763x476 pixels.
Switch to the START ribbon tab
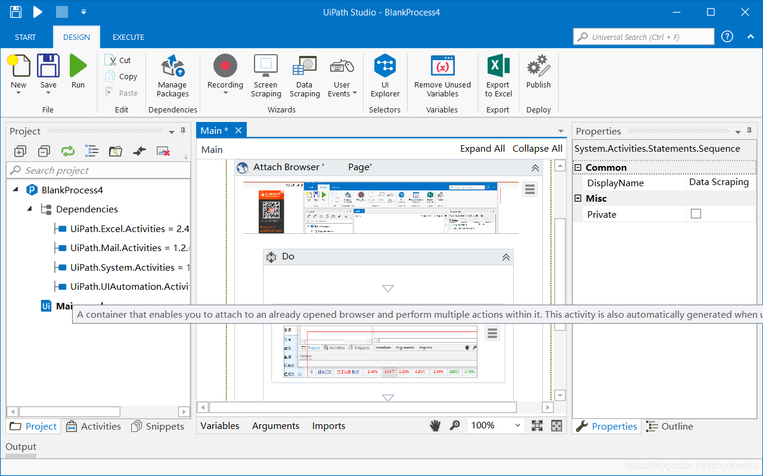tap(25, 37)
